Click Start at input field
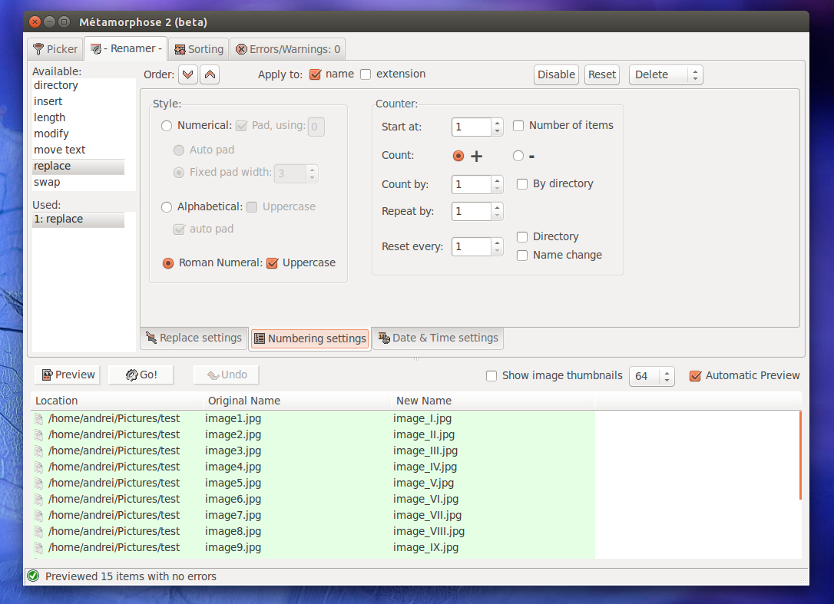Viewport: 834px width, 604px height. click(x=472, y=127)
